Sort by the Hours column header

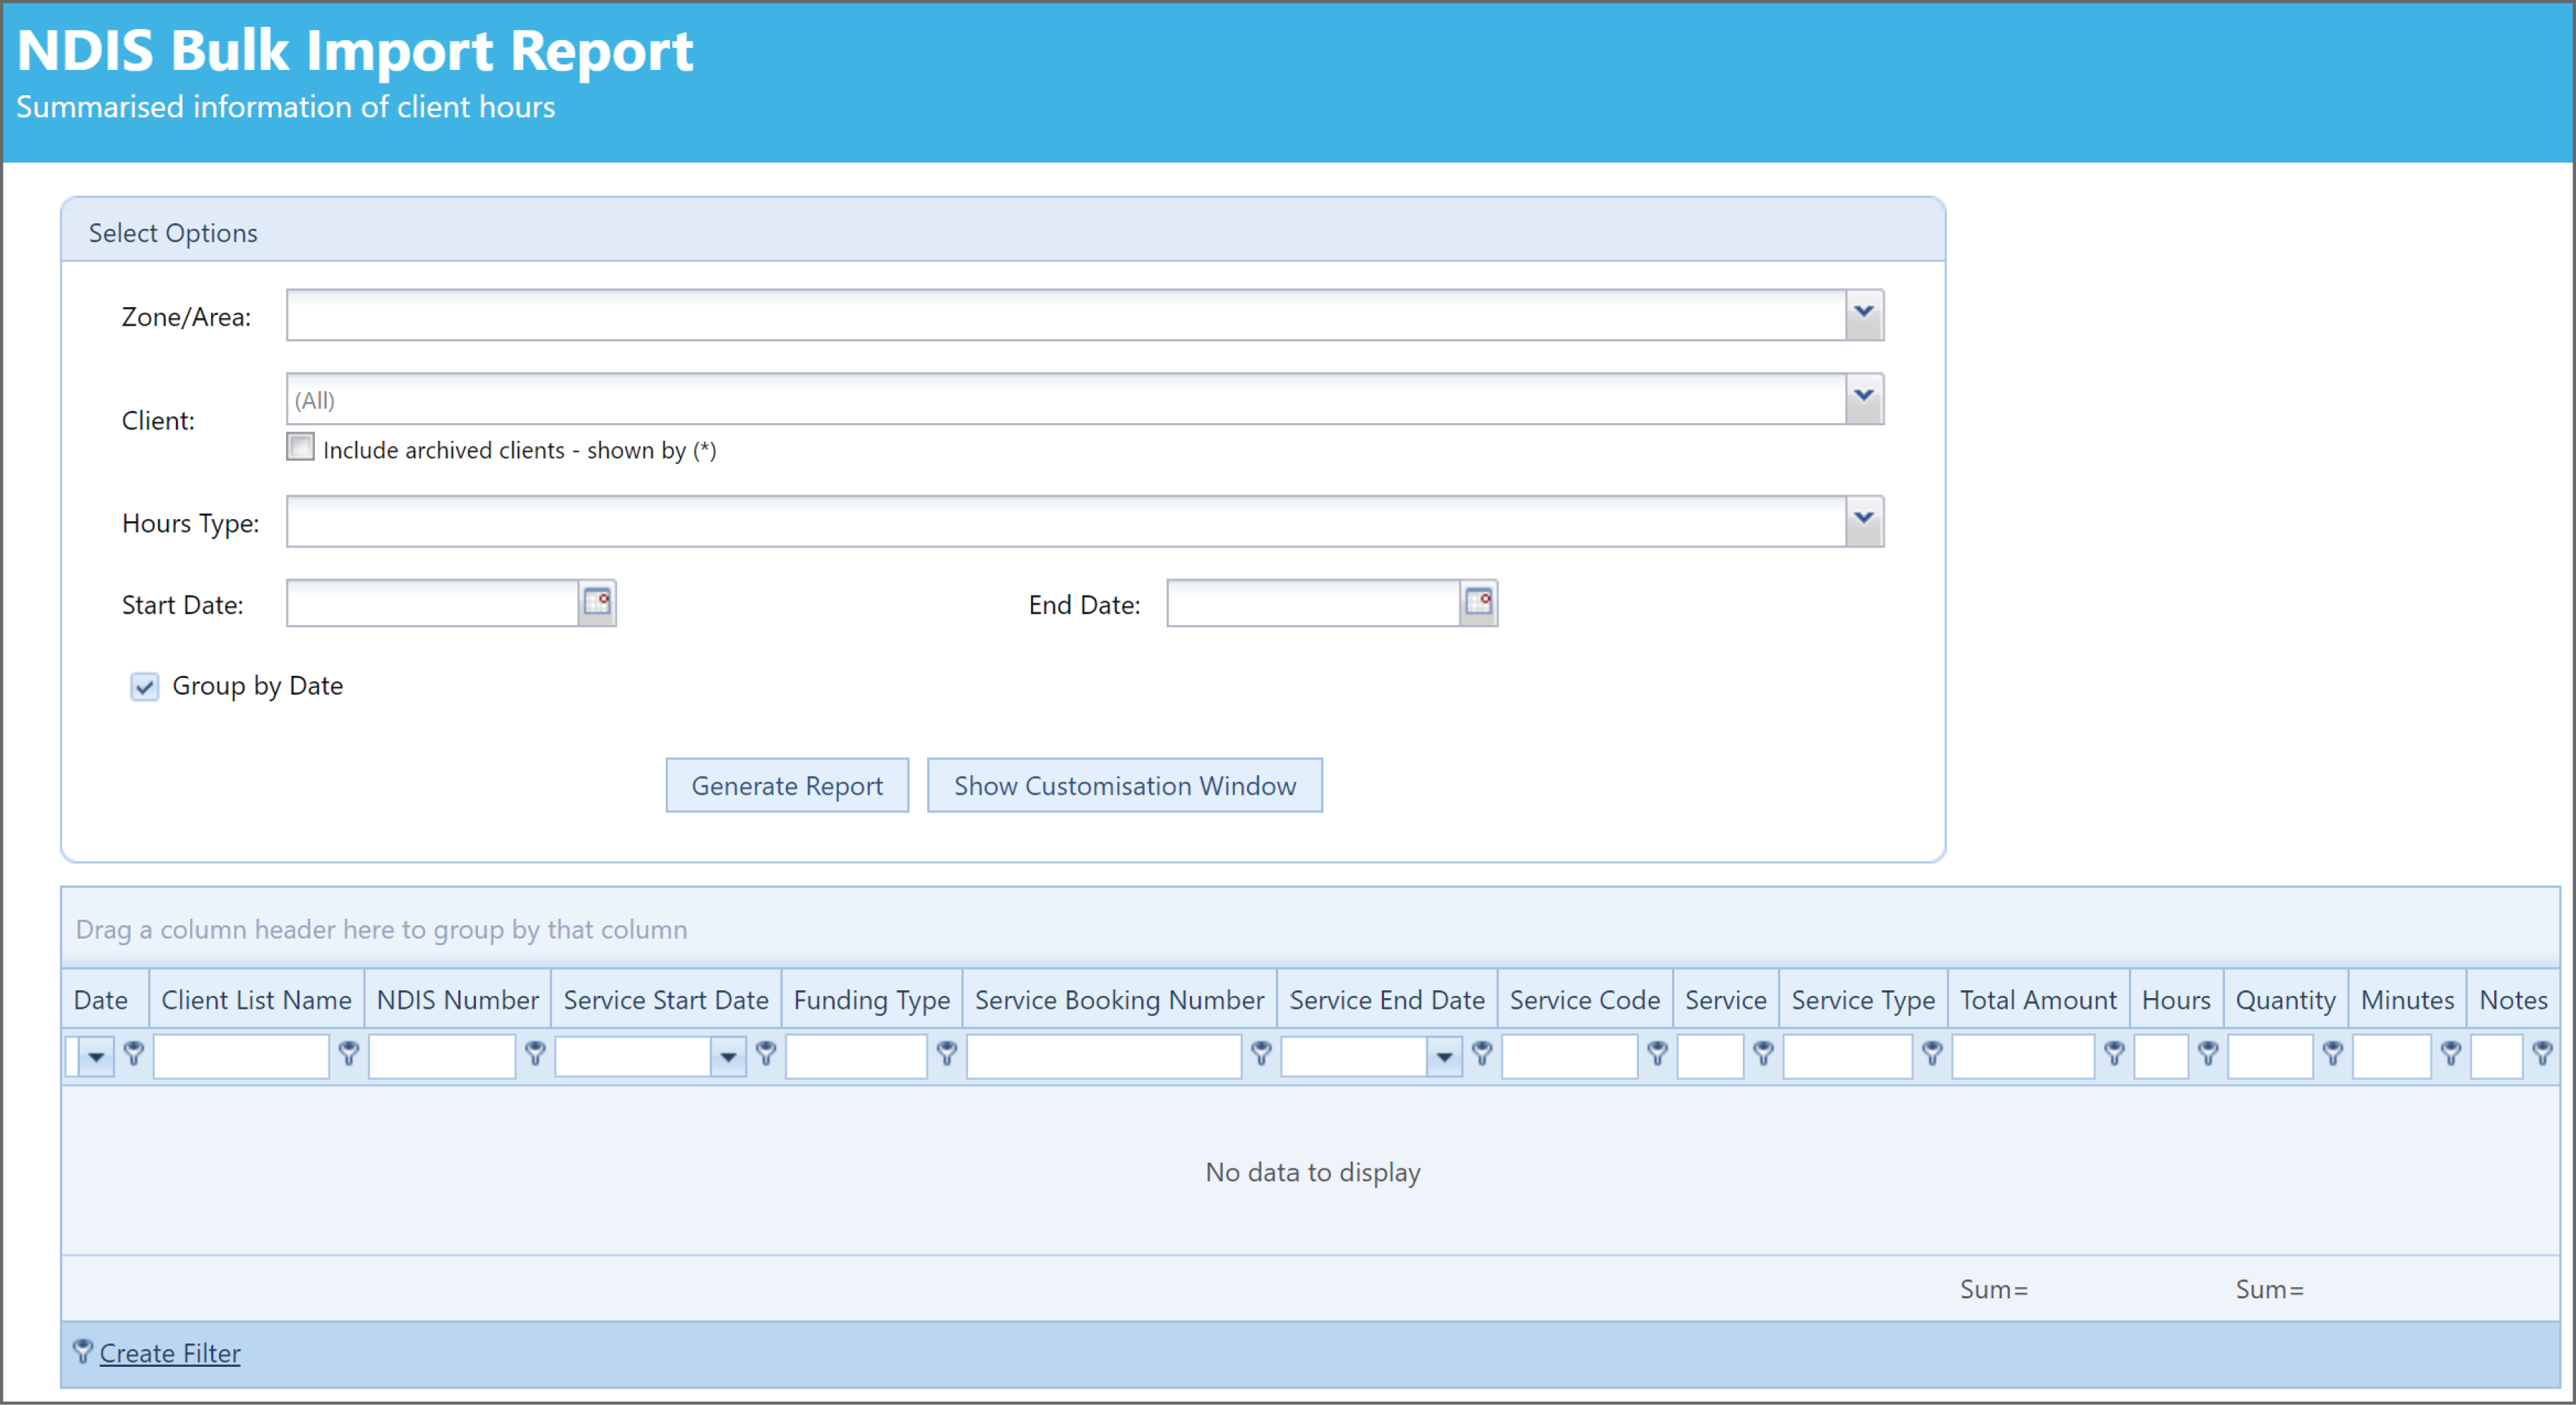2176,999
